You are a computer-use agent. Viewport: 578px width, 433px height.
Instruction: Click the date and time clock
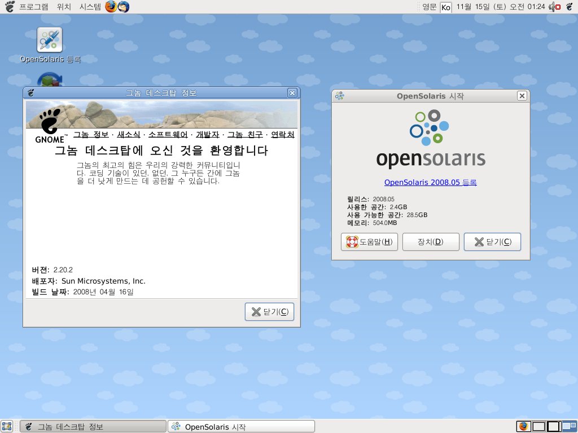501,7
